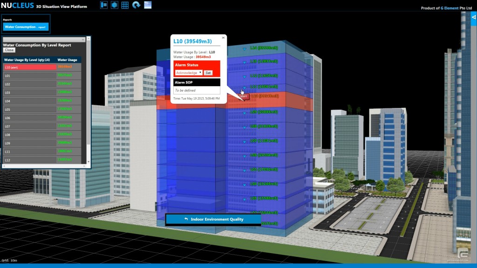Click the triangle marker beside L08 label
The width and height of the screenshot is (477, 268).
coord(245,127)
